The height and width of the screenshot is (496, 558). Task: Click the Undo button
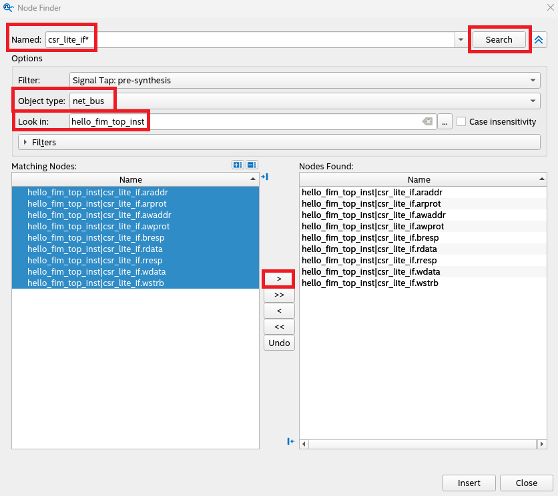pyautogui.click(x=279, y=343)
